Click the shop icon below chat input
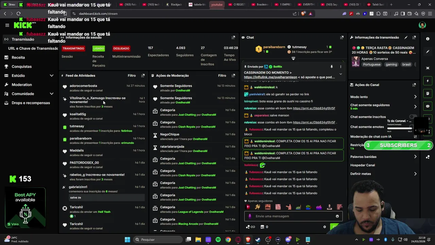Image resolution: width=435 pixels, height=245 pixels. (x=262, y=227)
